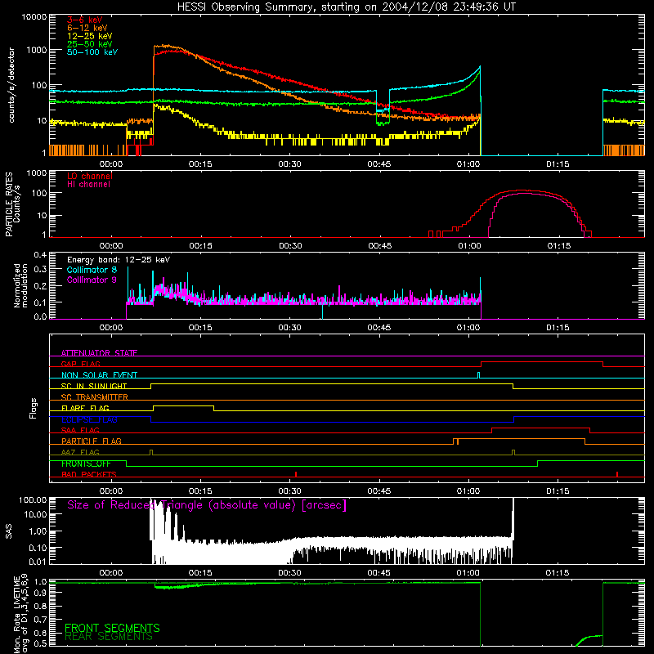This screenshot has width=654, height=654.
Task: Click the 00:30 tick under the particle rates plot
Action: (x=290, y=246)
